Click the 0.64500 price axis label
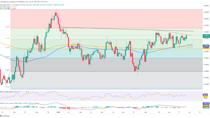The height and width of the screenshot is (118, 210). pyautogui.click(x=206, y=65)
